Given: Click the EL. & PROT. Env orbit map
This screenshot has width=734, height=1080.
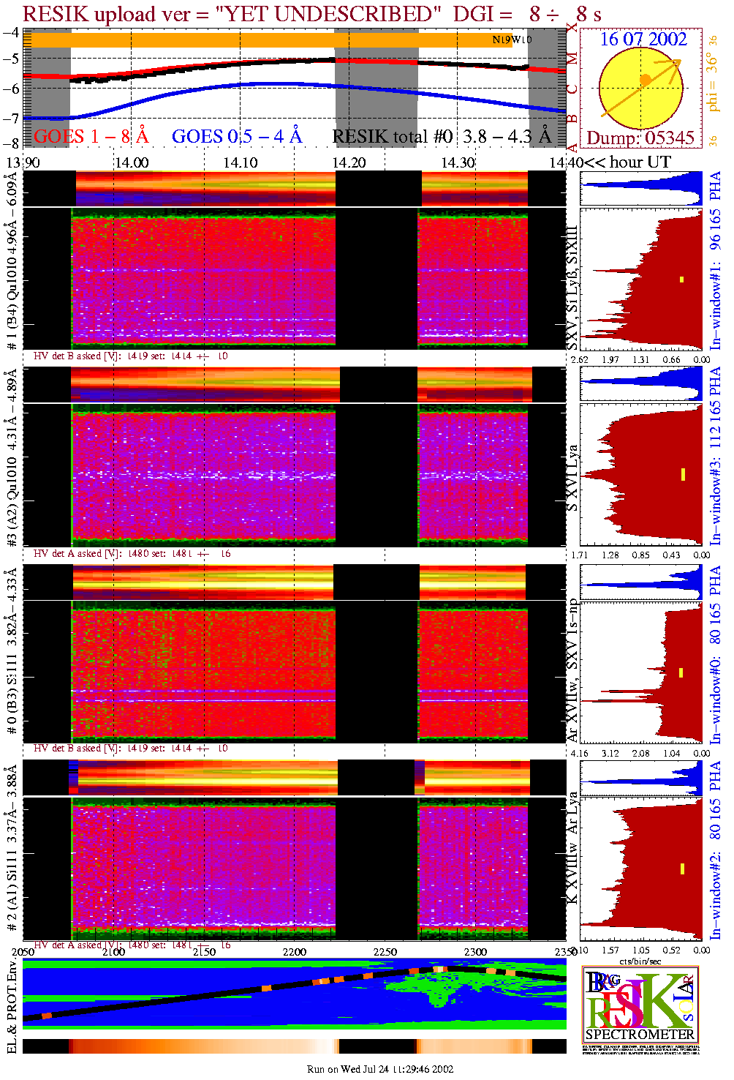Looking at the screenshot, I should tap(294, 994).
